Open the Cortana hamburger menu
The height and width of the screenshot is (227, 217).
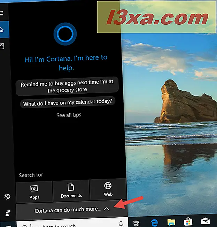(x=1, y=13)
